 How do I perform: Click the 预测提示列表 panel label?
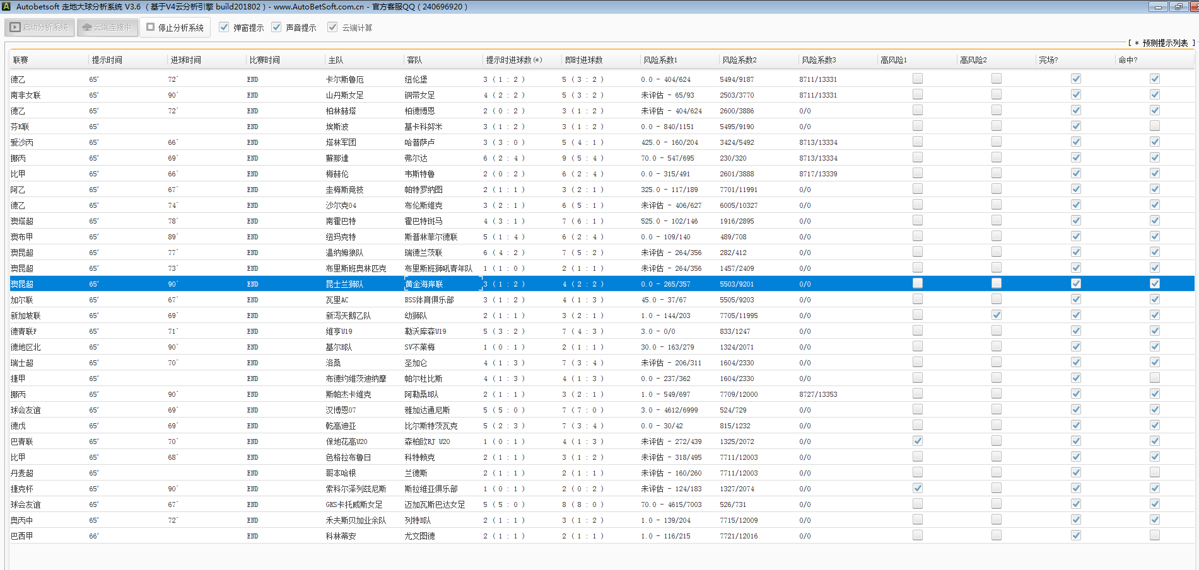[1164, 43]
